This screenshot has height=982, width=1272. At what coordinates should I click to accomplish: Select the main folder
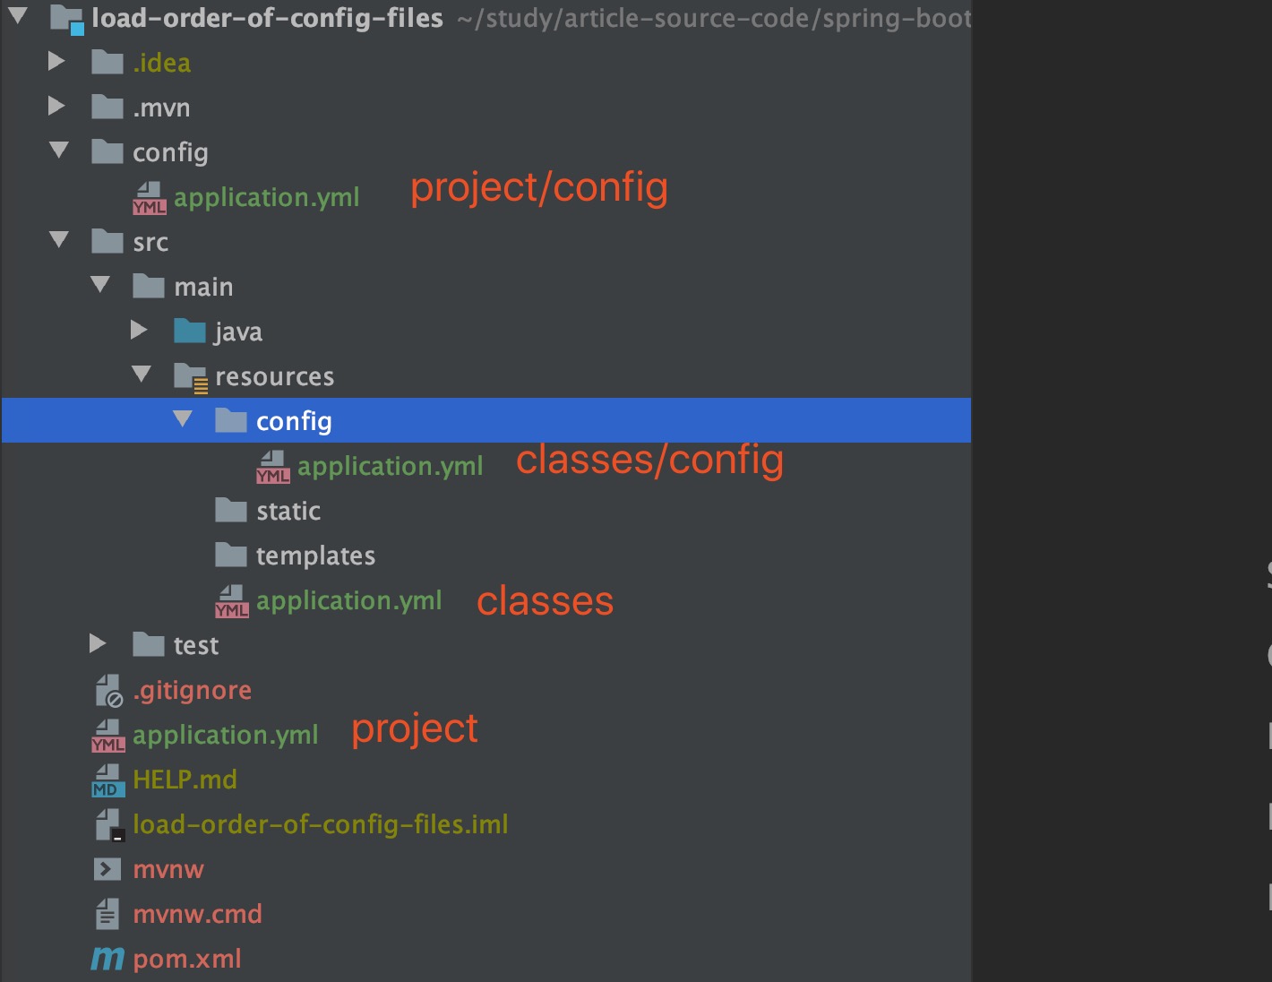(203, 287)
